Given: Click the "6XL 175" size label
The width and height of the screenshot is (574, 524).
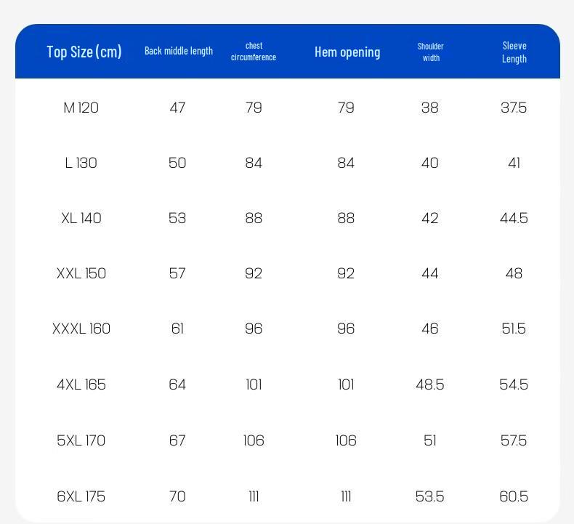Looking at the screenshot, I should (x=81, y=496).
